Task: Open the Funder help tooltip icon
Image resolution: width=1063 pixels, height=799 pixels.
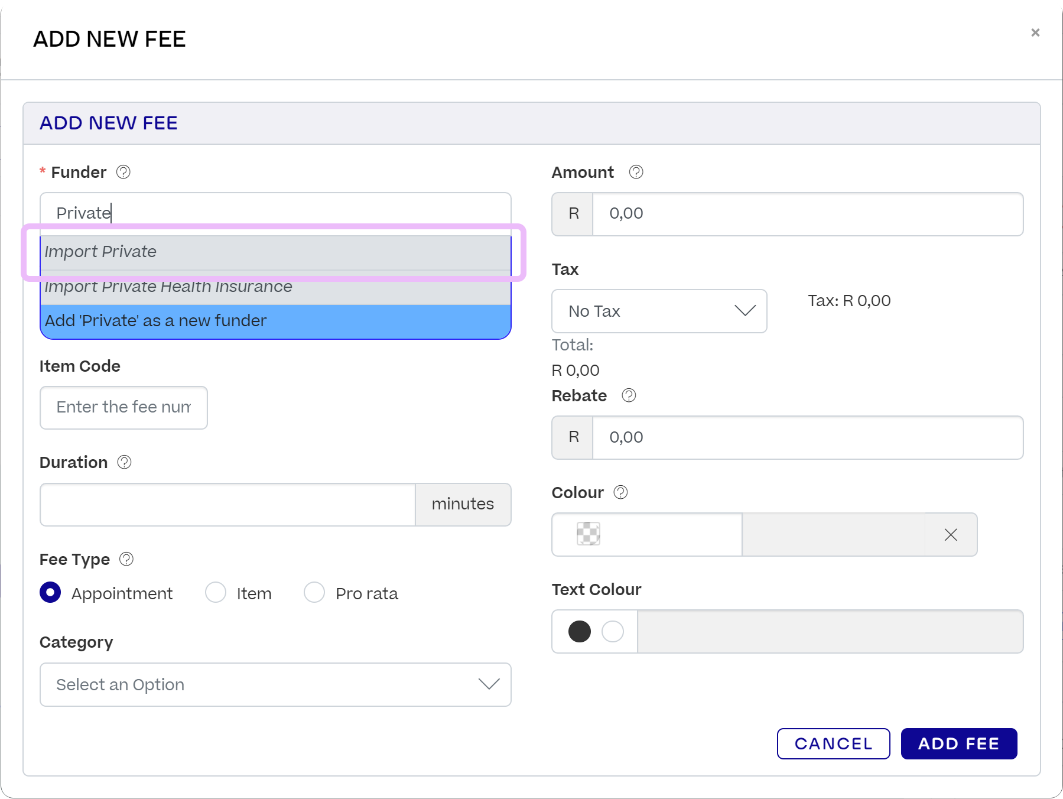Action: pyautogui.click(x=123, y=172)
